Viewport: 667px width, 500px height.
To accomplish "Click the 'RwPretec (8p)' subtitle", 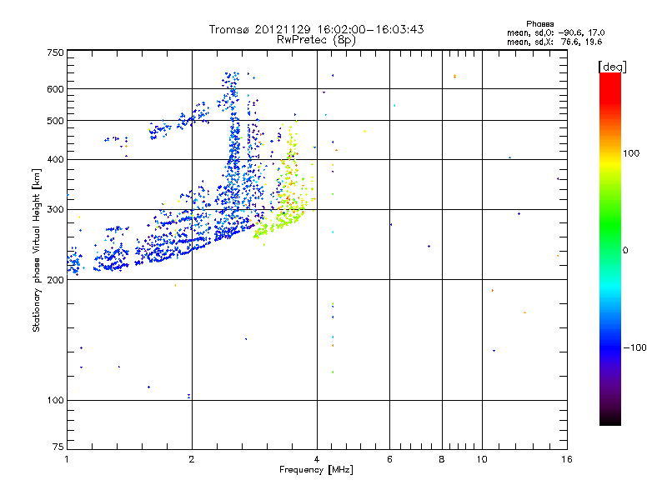I will point(316,40).
